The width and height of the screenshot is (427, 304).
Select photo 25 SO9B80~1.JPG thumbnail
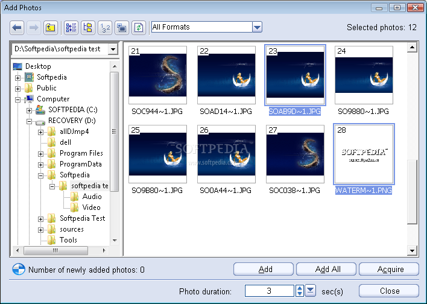point(157,154)
